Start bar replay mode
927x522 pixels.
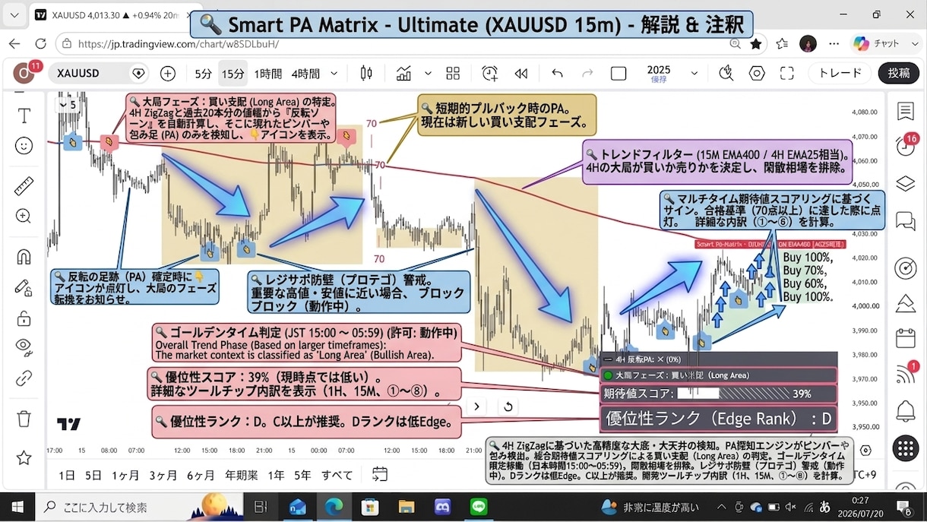click(x=521, y=74)
